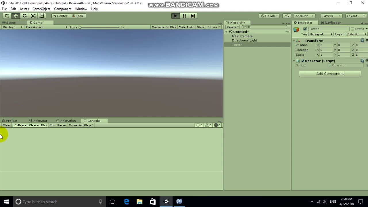Open the Account dropdown
Image resolution: width=368 pixels, height=207 pixels.
(304, 16)
